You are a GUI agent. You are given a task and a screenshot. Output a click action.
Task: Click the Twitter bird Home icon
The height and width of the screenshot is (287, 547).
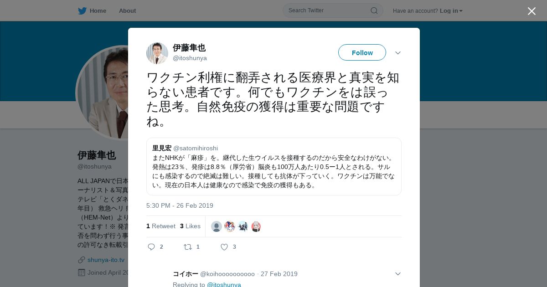(82, 11)
